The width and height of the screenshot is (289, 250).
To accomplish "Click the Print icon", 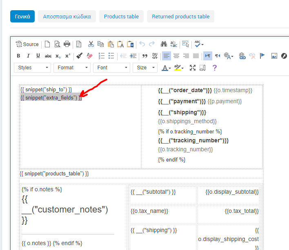I will [67, 44].
